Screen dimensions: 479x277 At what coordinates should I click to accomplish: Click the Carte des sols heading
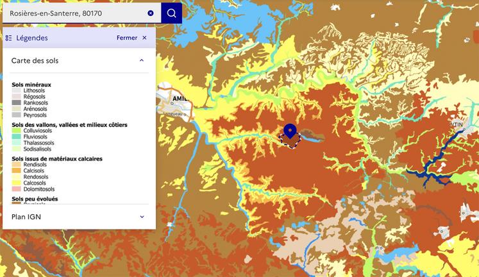pos(35,60)
